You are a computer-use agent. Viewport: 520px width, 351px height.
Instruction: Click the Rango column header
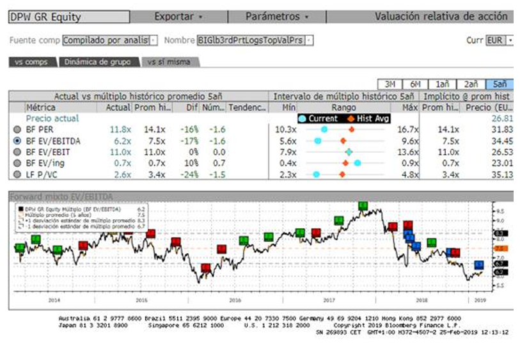click(x=343, y=107)
